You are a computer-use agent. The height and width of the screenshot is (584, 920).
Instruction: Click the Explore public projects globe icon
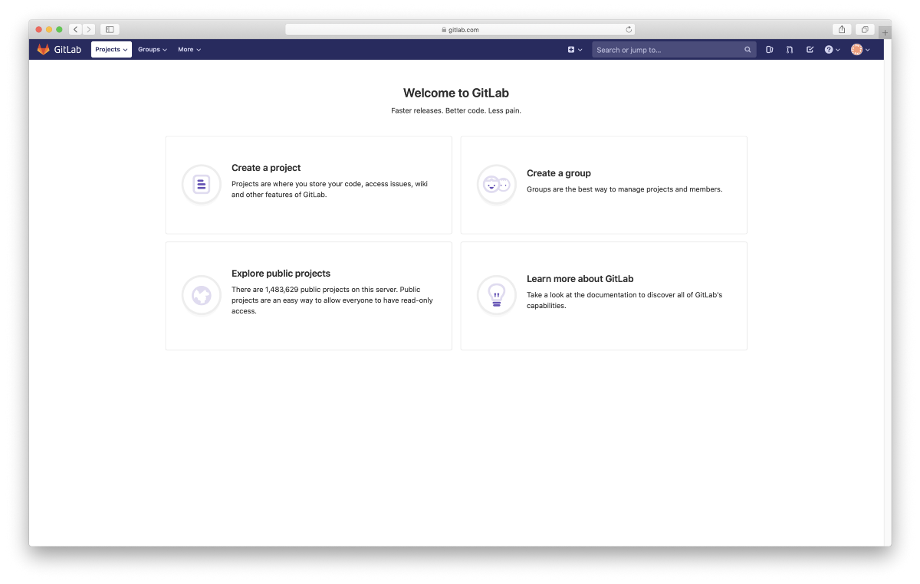[202, 295]
